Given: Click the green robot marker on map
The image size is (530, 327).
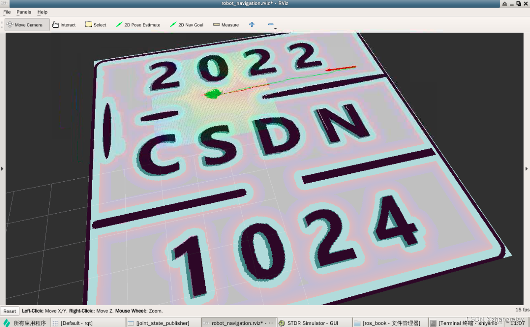Looking at the screenshot, I should click(213, 94).
